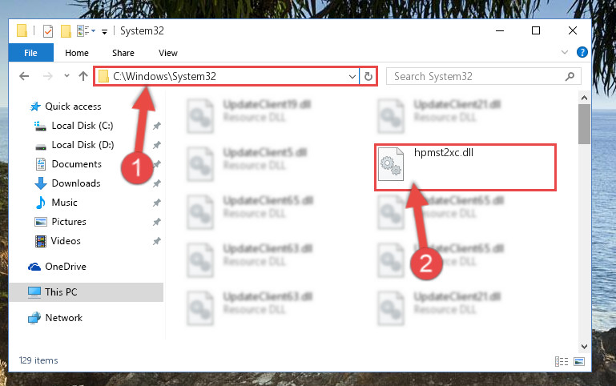Switch to large thumbnails view icon

point(579,361)
